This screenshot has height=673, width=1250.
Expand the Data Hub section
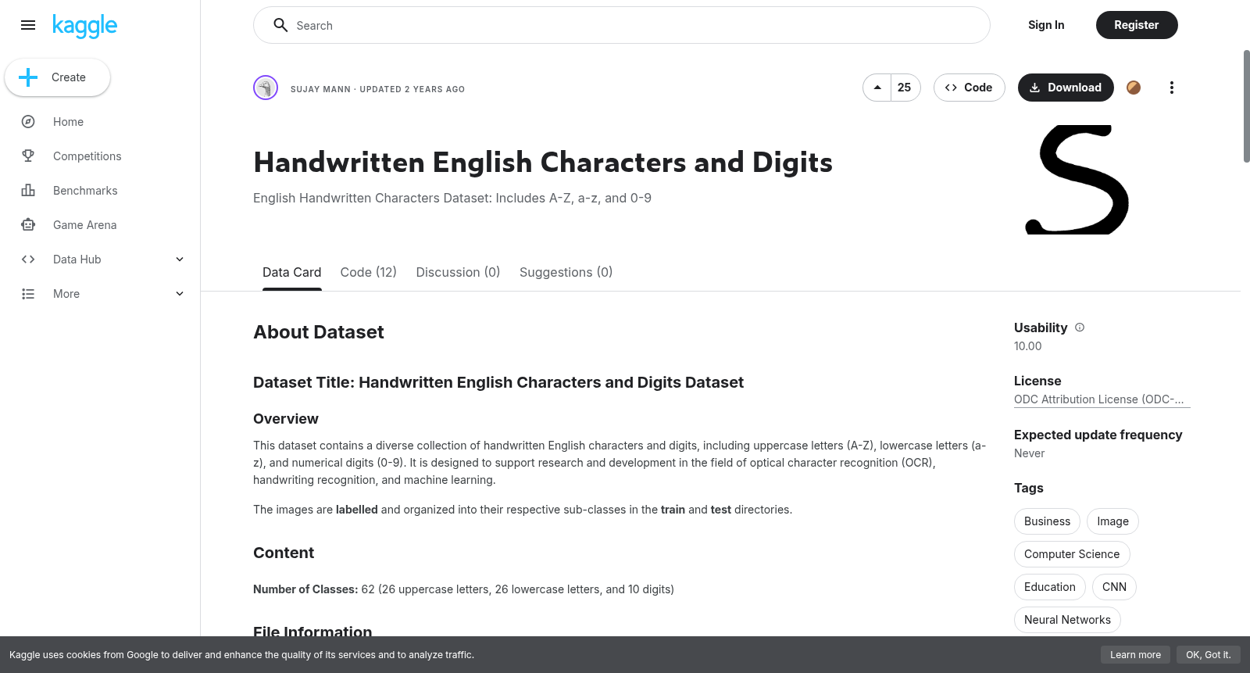[x=180, y=260]
